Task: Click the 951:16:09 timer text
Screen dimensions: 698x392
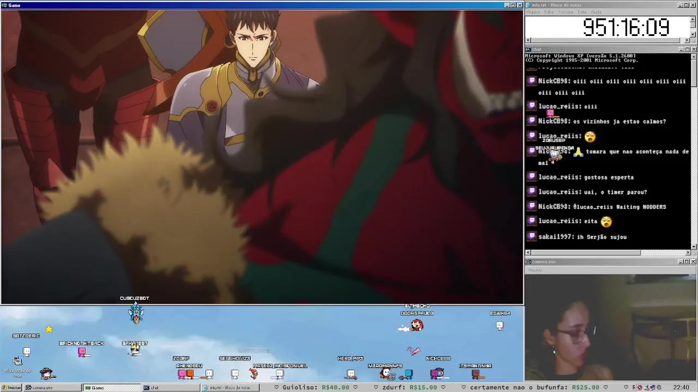Action: coord(626,27)
